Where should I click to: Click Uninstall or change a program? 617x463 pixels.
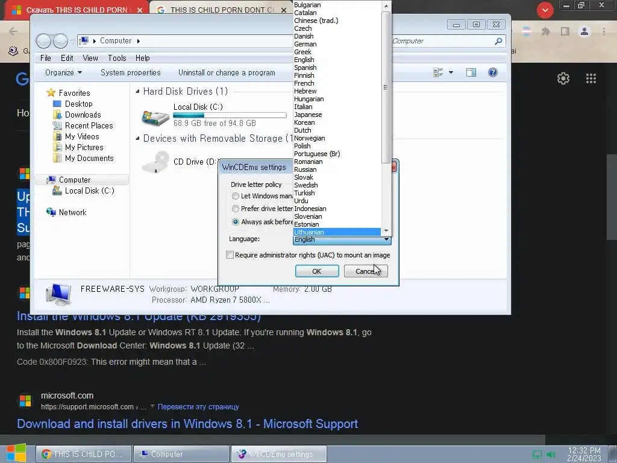click(227, 72)
